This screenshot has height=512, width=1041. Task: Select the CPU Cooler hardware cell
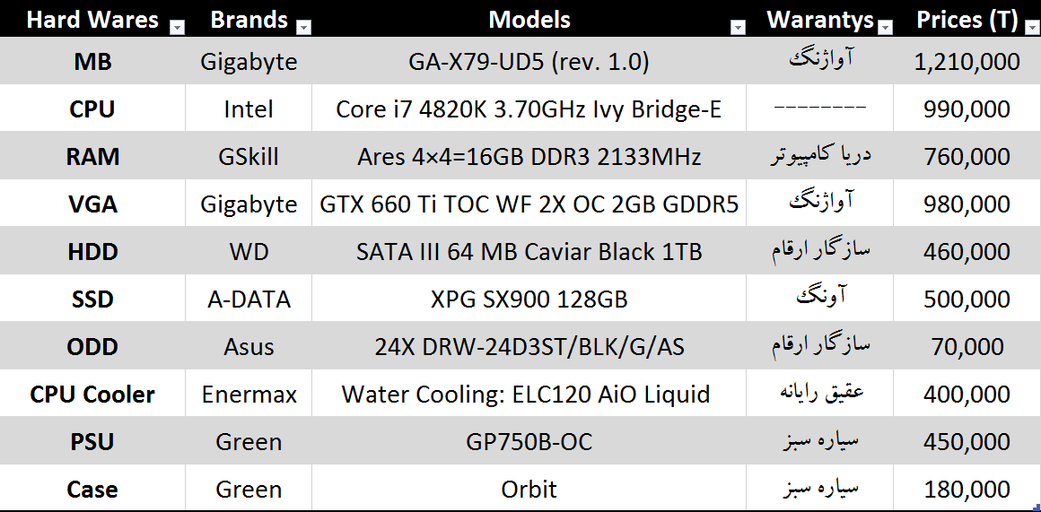[x=92, y=395]
